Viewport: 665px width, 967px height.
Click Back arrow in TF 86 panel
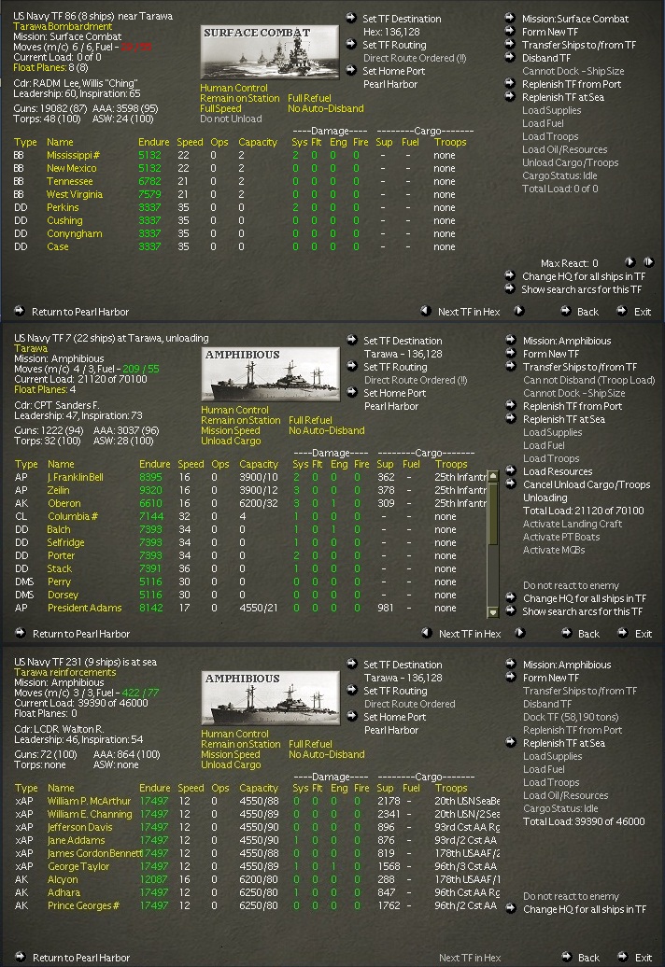coord(566,311)
